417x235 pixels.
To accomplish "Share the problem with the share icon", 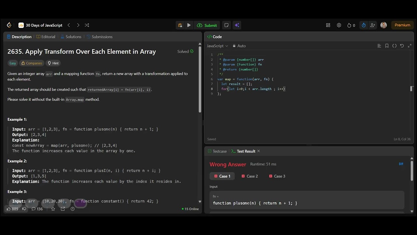I will [63, 209].
